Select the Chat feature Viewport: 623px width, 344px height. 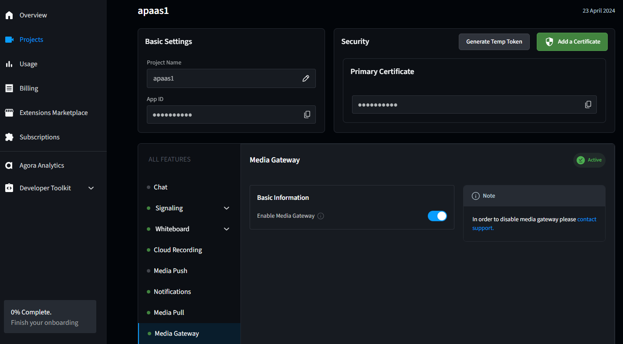(x=160, y=187)
